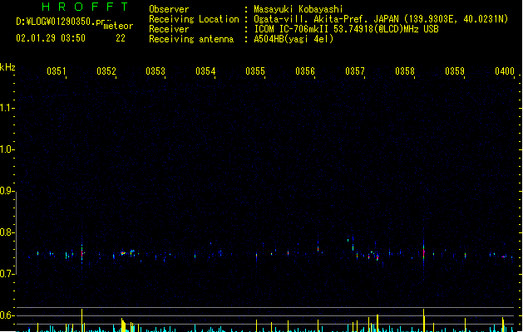This screenshot has height=332, width=523.
Task: Click the 'Observer' field label
Action: [x=169, y=9]
